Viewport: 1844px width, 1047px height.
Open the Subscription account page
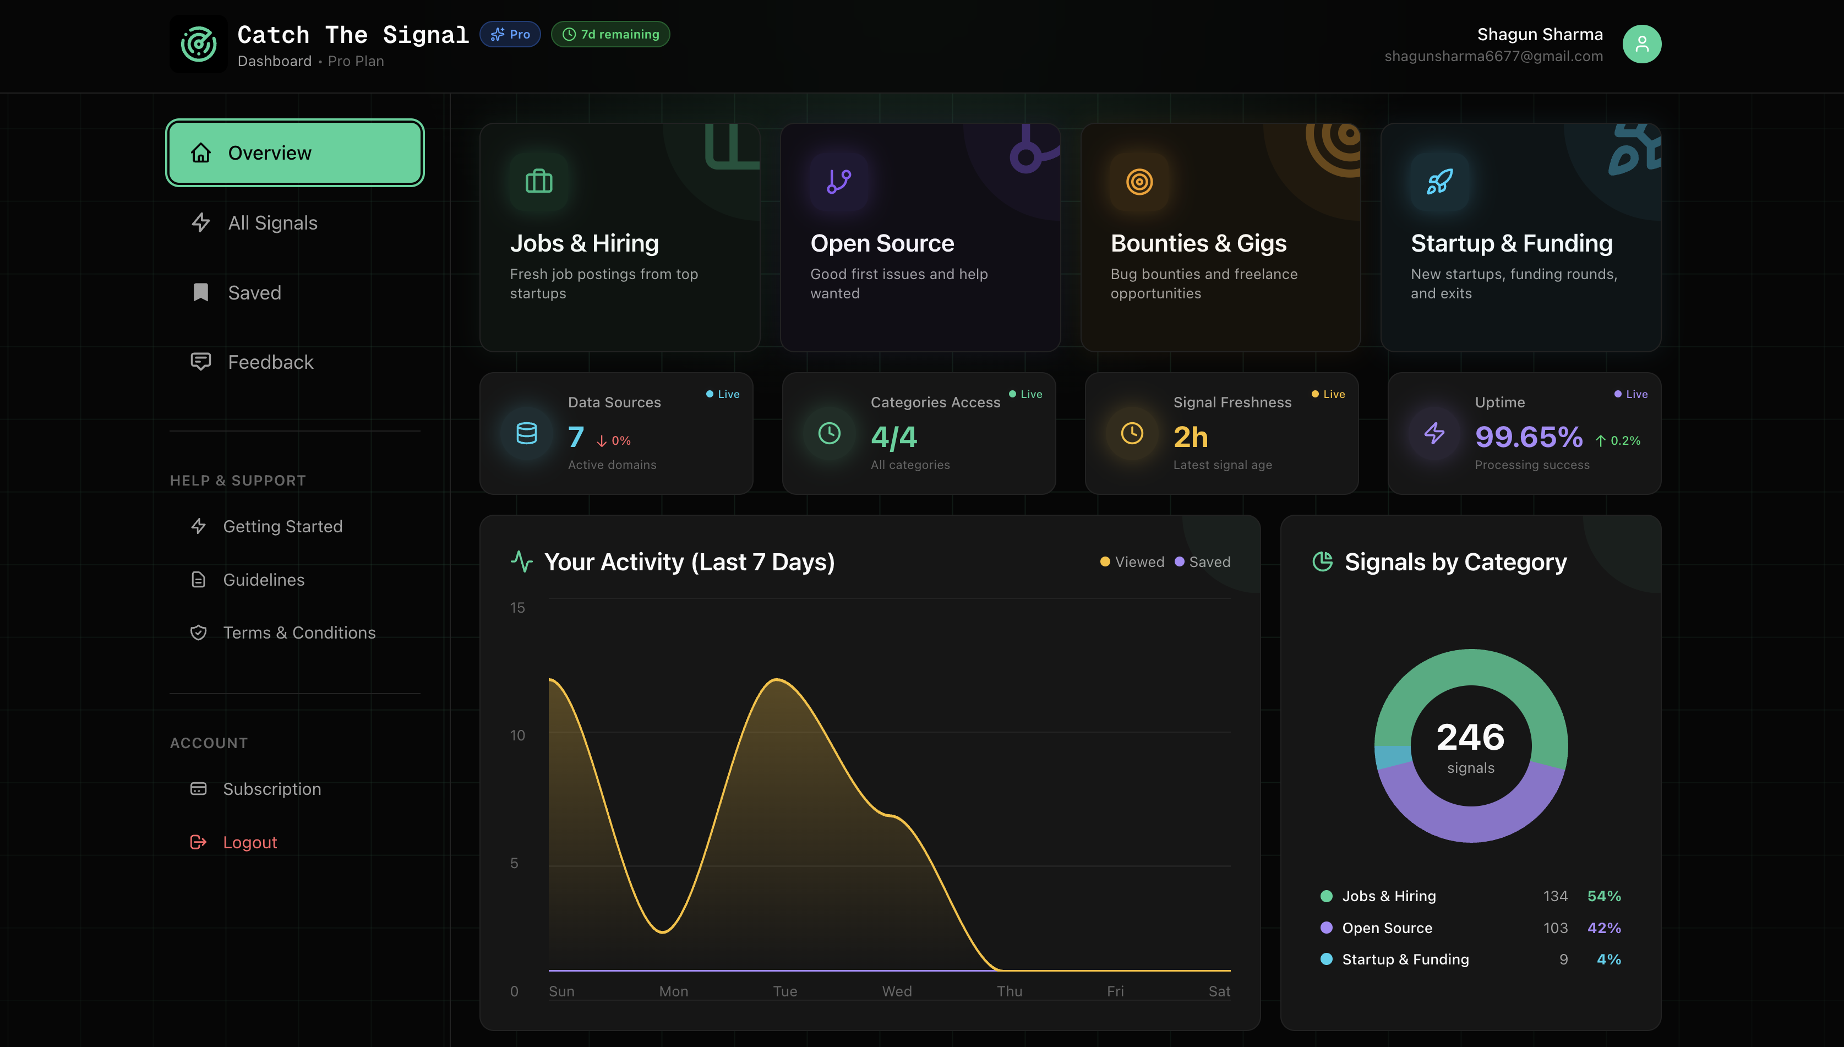tap(272, 789)
